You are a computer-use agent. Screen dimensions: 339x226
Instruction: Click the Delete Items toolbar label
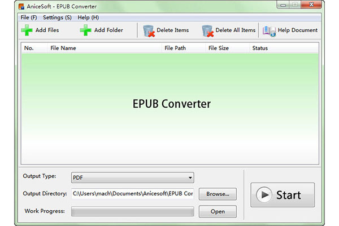pos(173,30)
